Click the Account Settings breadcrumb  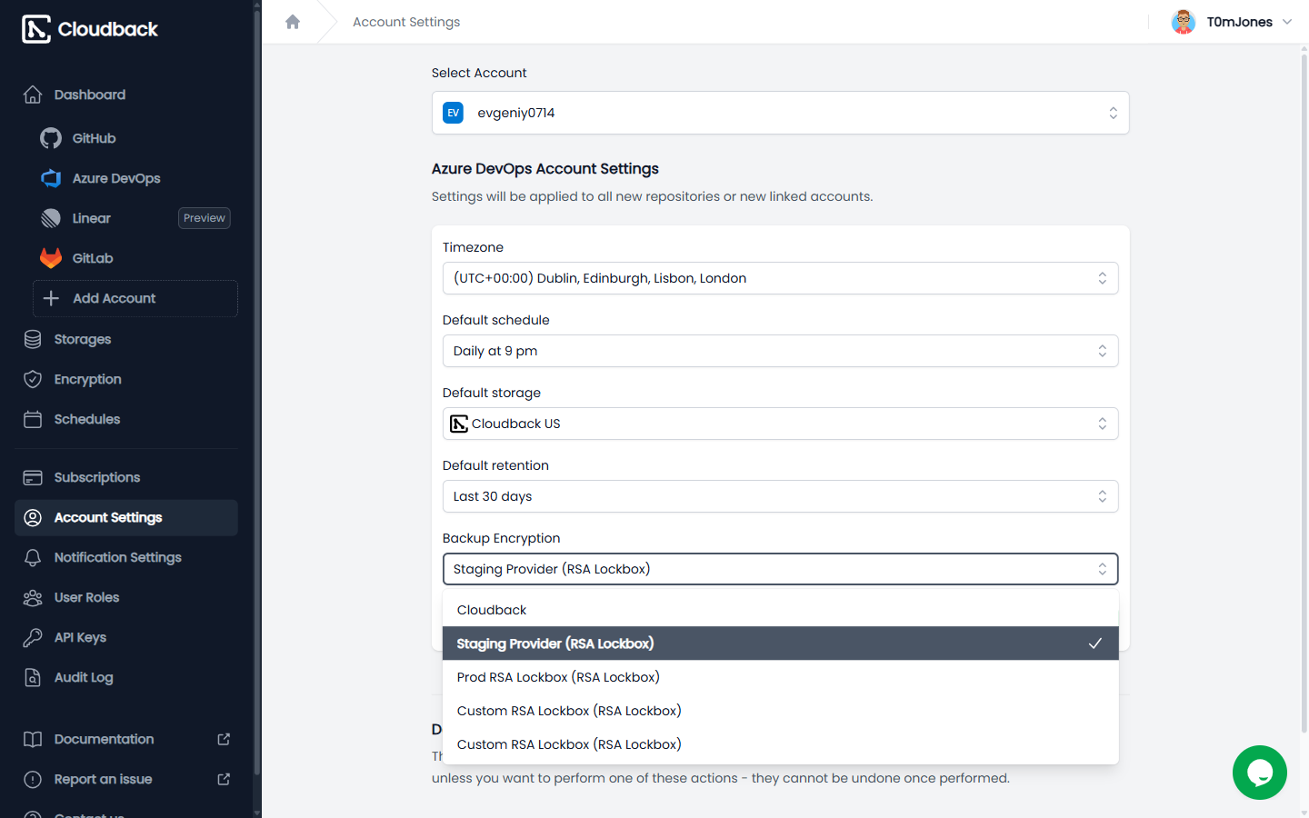pos(406,22)
